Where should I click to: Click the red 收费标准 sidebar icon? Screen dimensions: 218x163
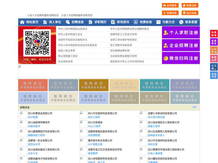pyautogui.click(x=214, y=34)
